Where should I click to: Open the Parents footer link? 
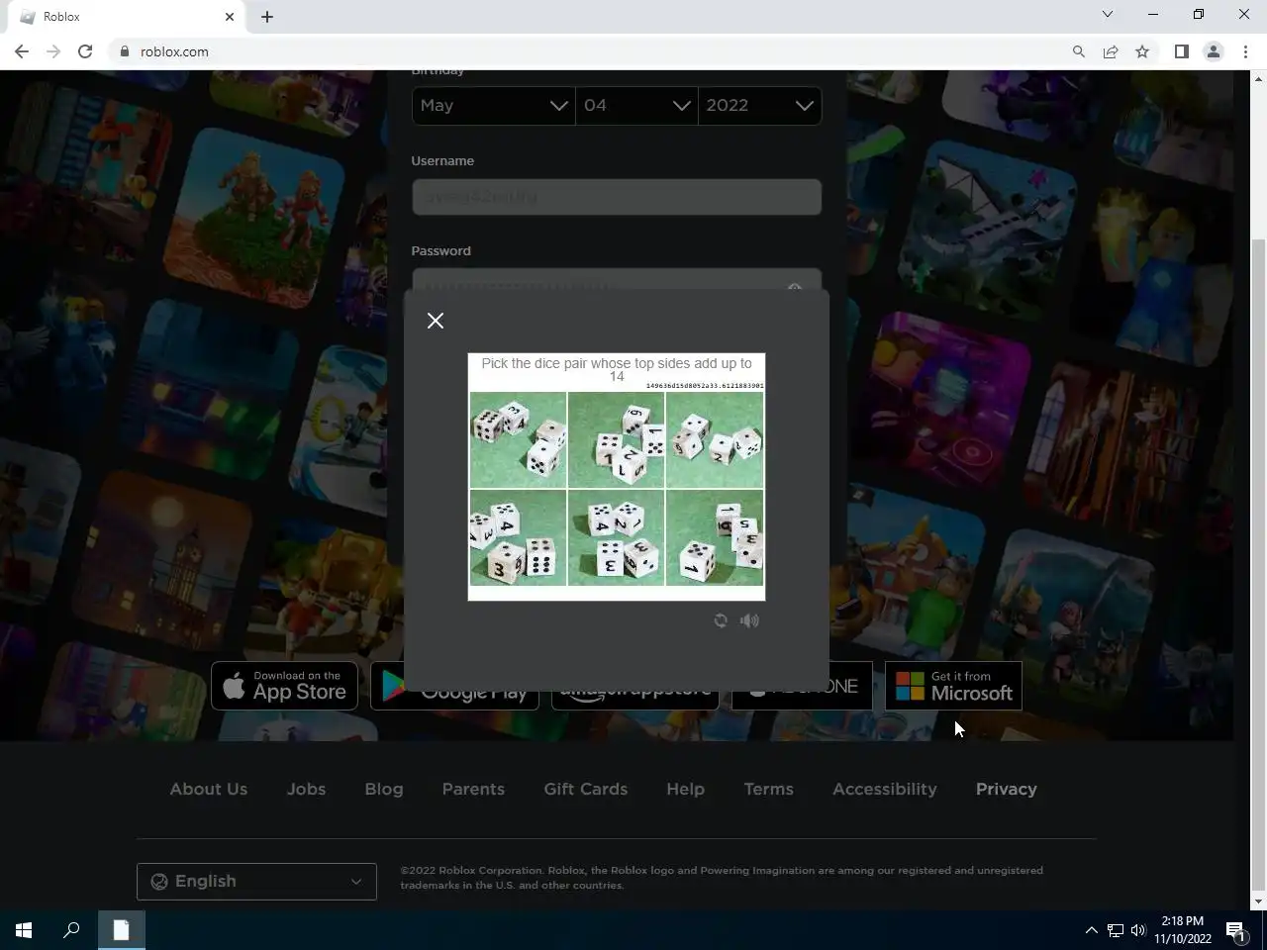pos(473,789)
